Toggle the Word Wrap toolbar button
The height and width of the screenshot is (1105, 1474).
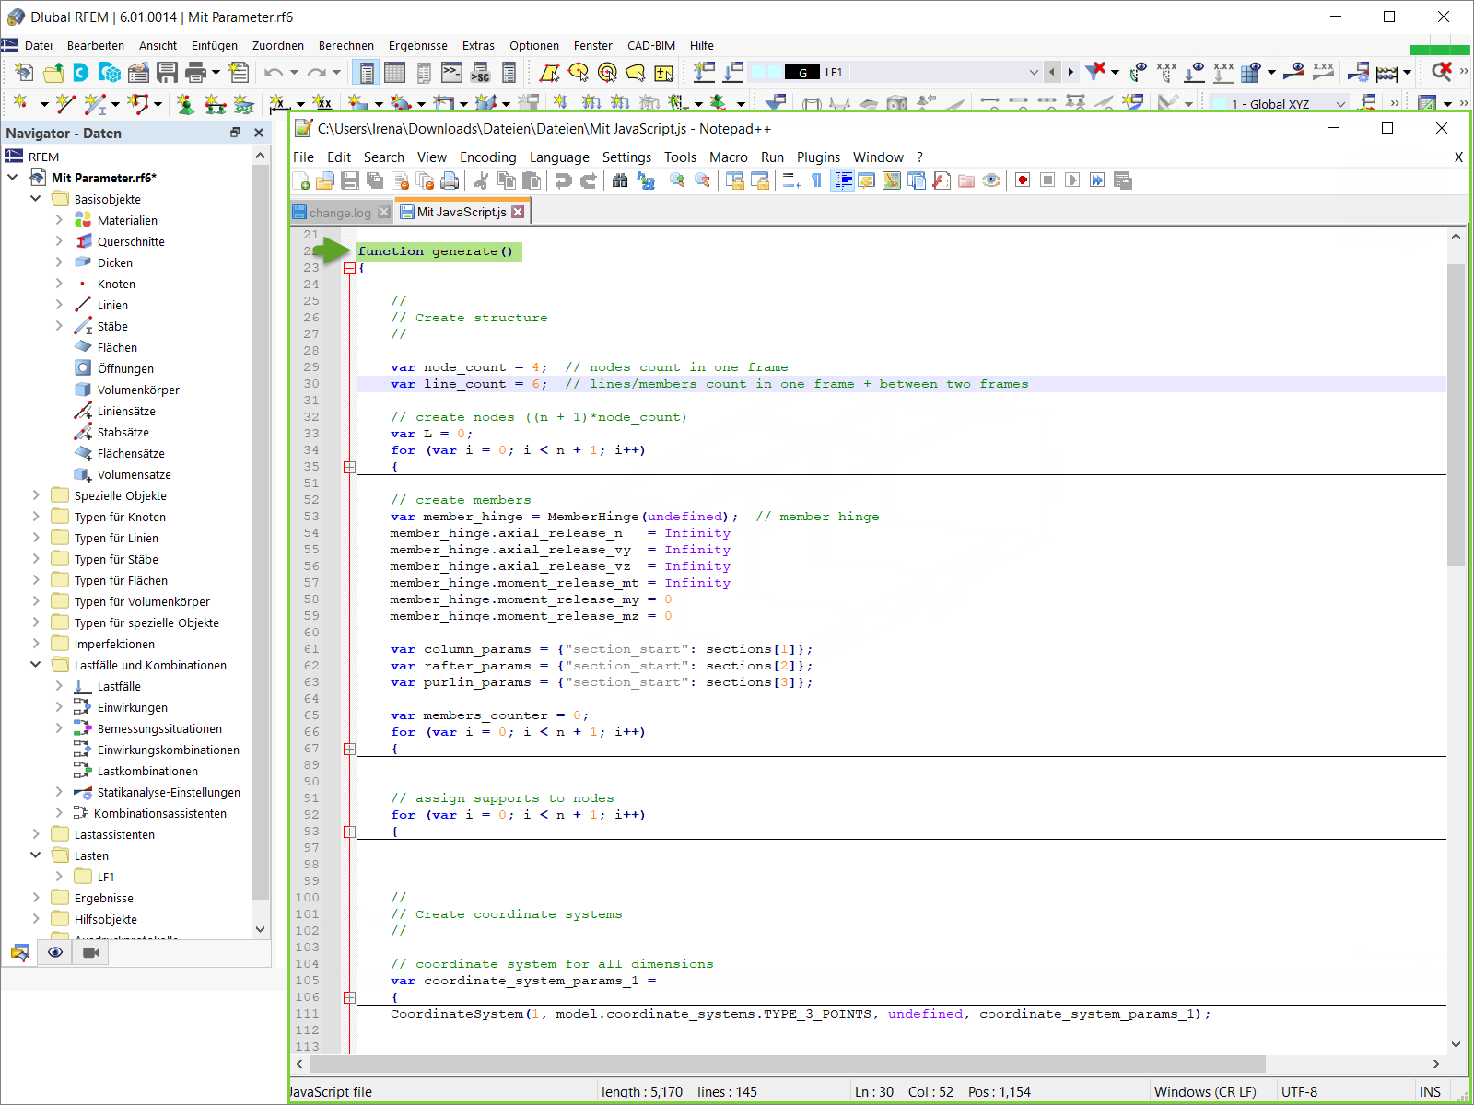click(x=792, y=180)
